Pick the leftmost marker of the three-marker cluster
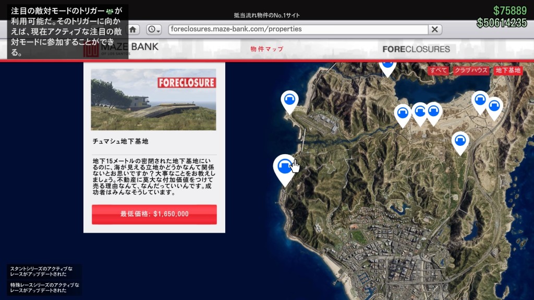The width and height of the screenshot is (534, 300). coord(403,113)
